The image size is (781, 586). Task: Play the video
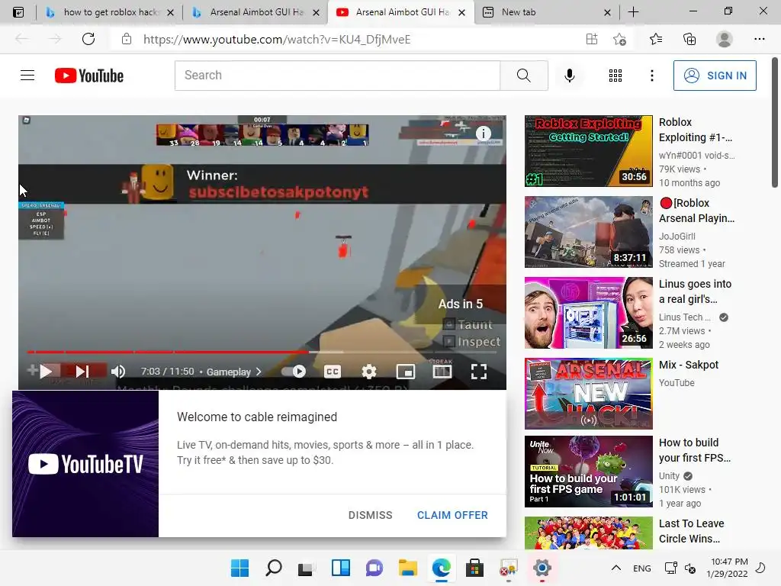pos(46,372)
